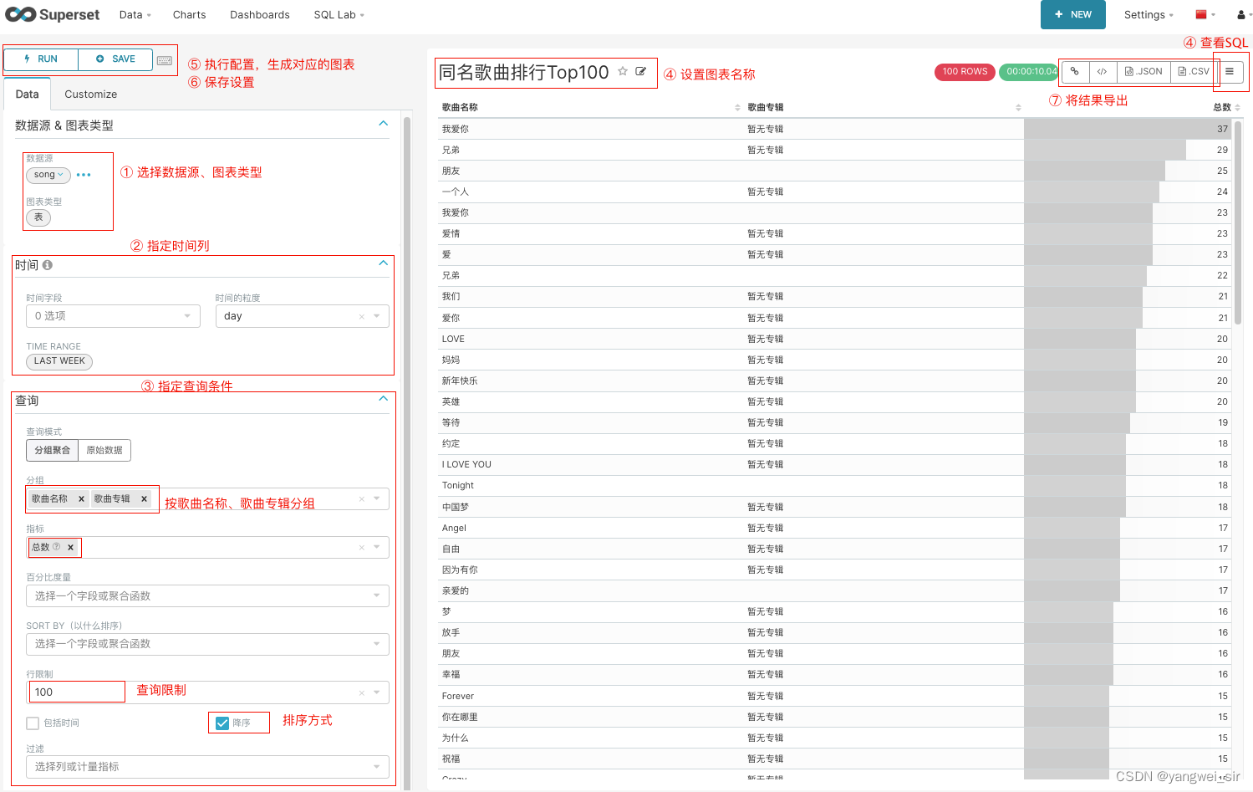
Task: Change the 表 chart type
Action: (x=38, y=217)
